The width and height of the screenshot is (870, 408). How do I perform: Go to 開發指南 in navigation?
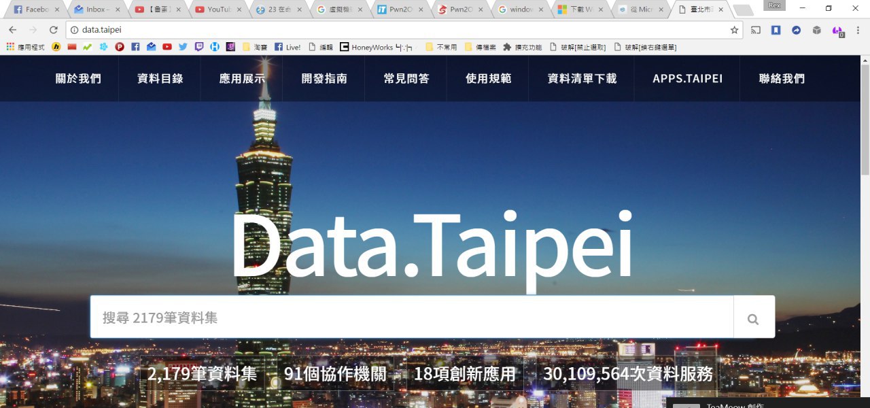pos(324,78)
